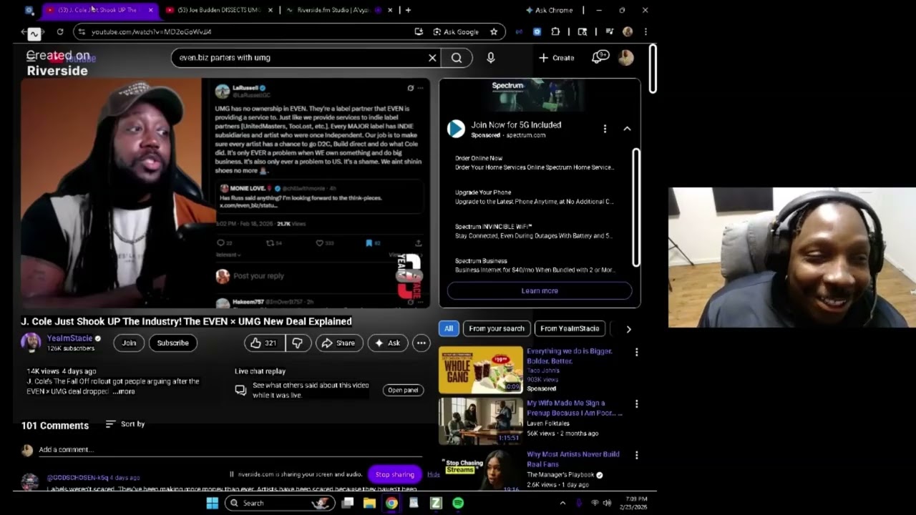
Task: Open File Explorer from taskbar
Action: [369, 503]
